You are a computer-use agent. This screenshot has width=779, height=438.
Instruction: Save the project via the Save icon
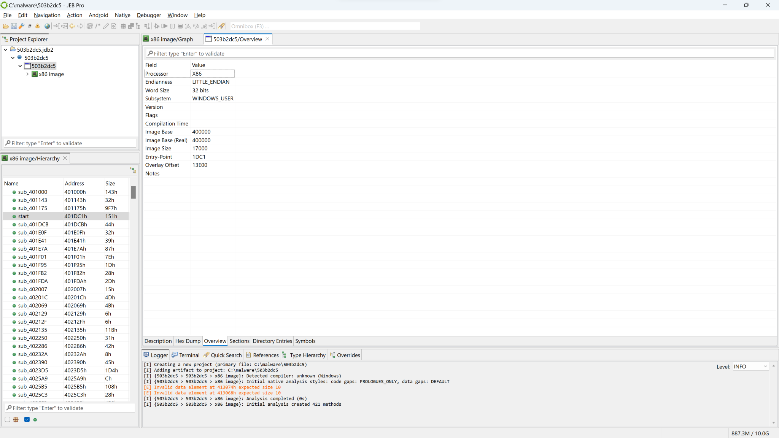[x=14, y=26]
